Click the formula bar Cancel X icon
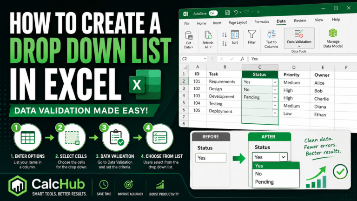The height and width of the screenshot is (201, 357). click(x=222, y=59)
